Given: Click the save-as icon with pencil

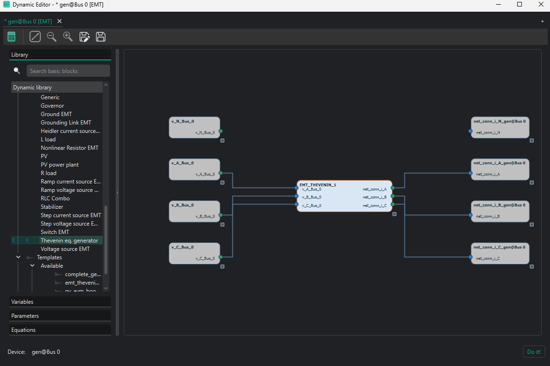Looking at the screenshot, I should tap(84, 37).
